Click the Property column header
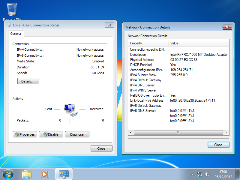Viewport: 240px width, 180px height. coord(148,43)
